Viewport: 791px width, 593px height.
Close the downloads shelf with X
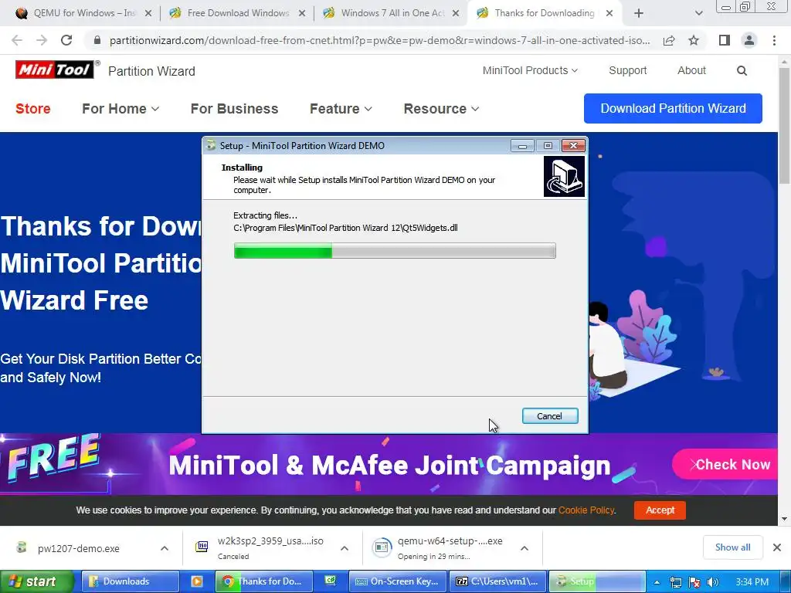pos(777,547)
